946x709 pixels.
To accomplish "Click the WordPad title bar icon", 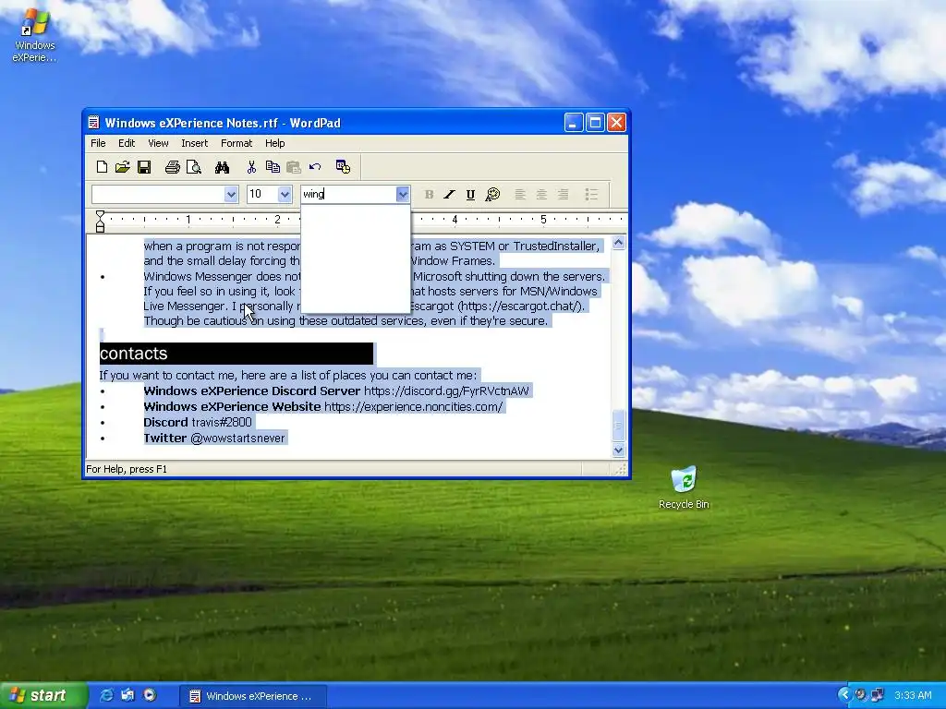I will click(93, 123).
